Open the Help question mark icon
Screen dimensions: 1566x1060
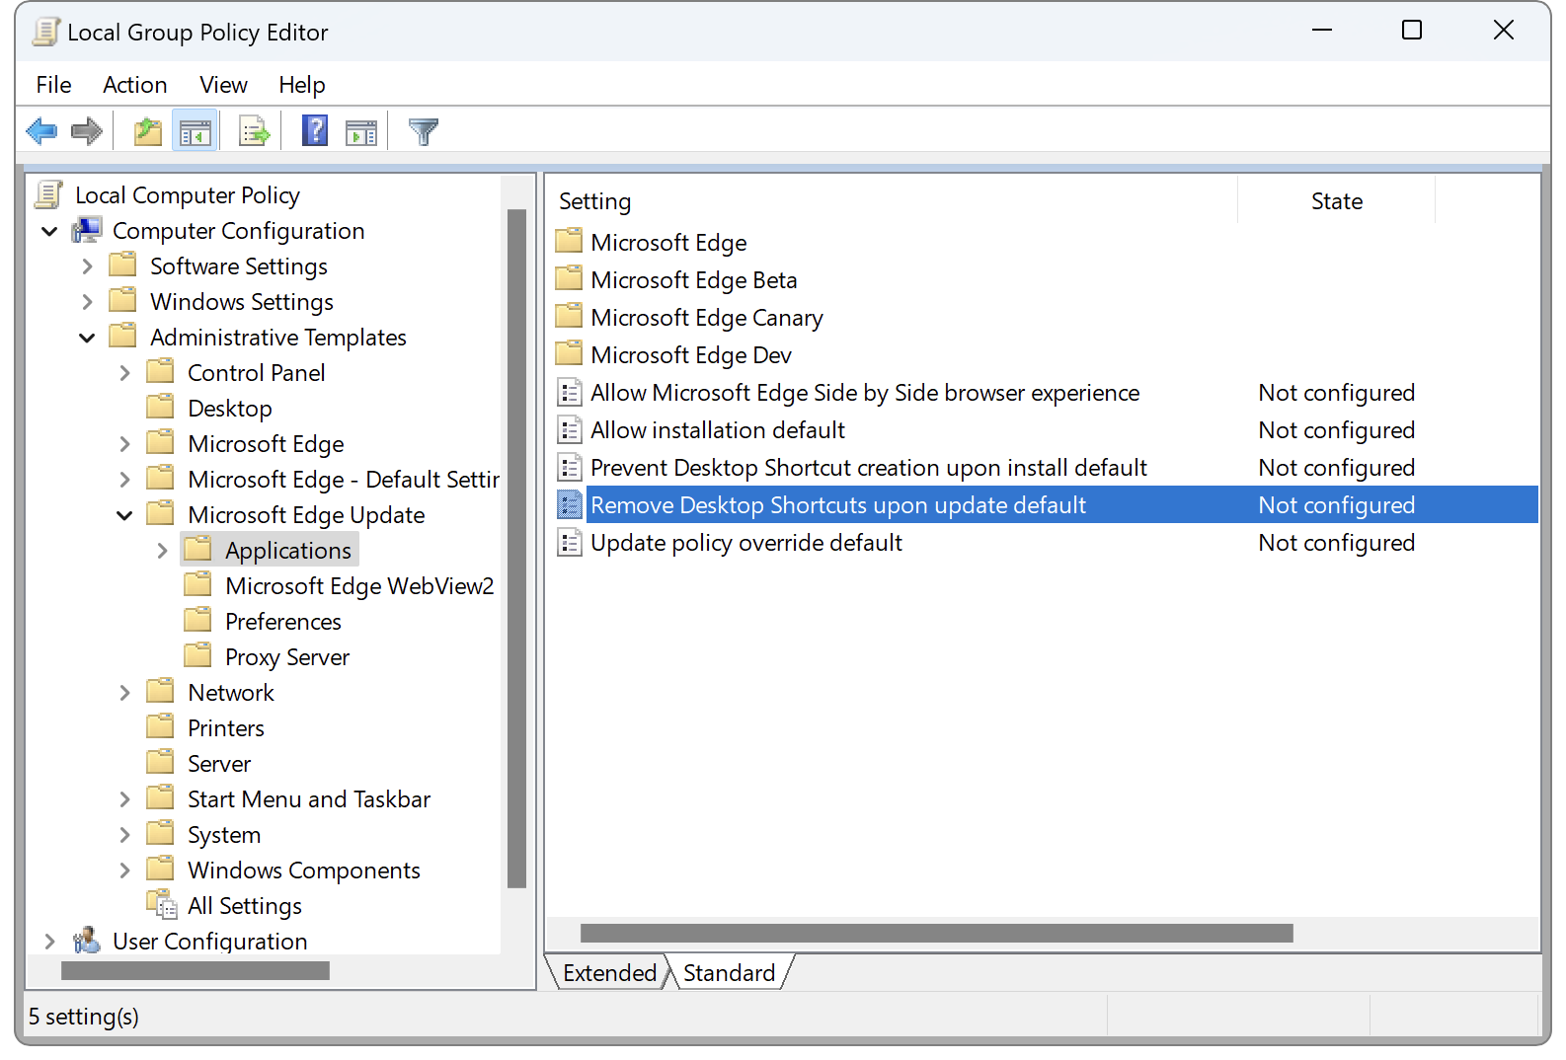tap(315, 130)
